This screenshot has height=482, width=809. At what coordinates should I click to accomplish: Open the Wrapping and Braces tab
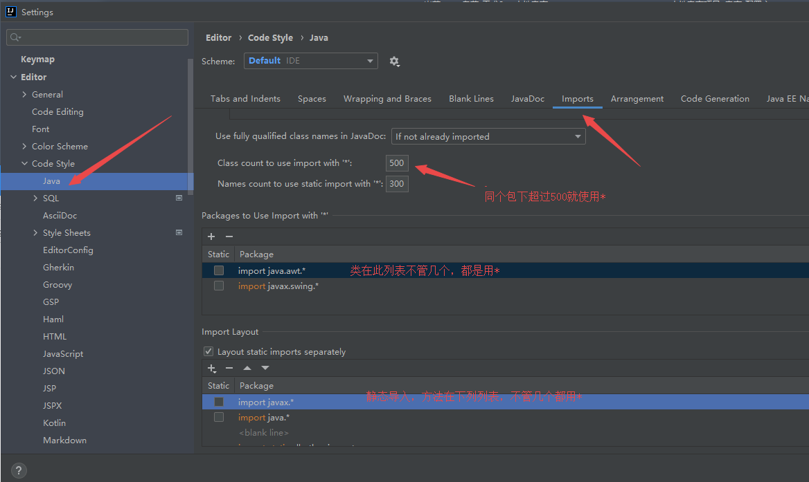click(x=387, y=98)
